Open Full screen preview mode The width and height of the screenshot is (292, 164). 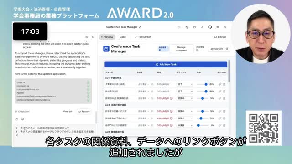click(x=143, y=37)
